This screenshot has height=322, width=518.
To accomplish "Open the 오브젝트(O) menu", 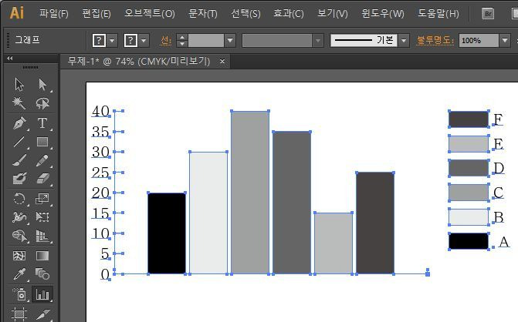I will coord(149,14).
